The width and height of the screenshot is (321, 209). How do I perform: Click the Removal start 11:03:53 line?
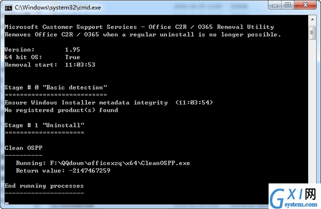click(x=50, y=65)
